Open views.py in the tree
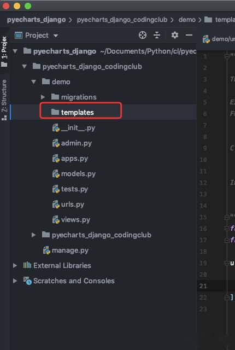235x350 pixels. (x=75, y=220)
